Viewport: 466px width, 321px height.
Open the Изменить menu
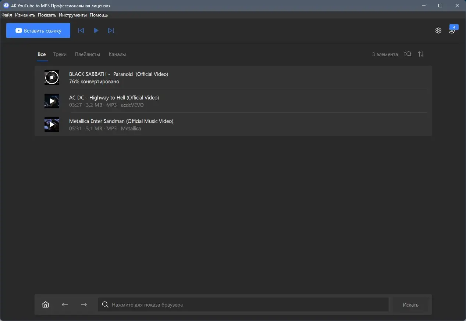(x=25, y=15)
